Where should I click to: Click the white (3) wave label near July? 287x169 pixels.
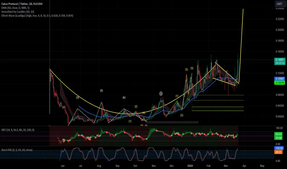(78, 98)
